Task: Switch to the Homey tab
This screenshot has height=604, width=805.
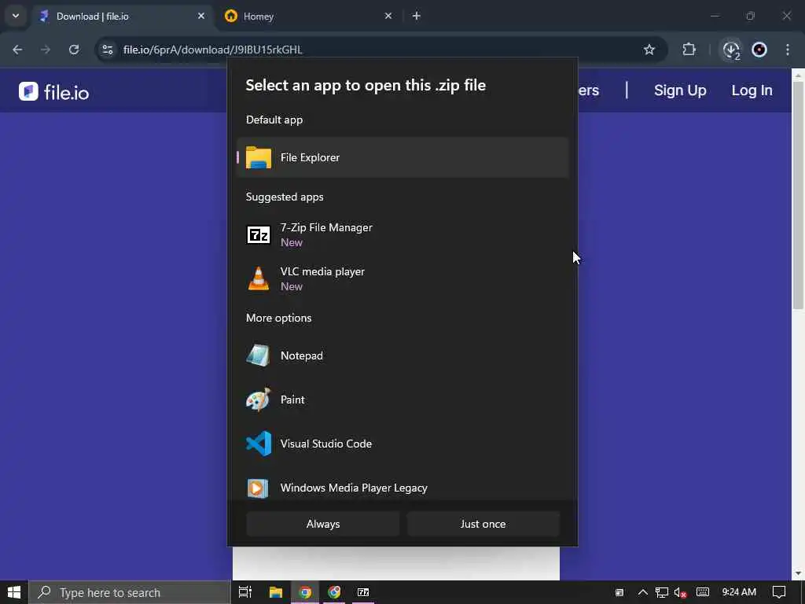Action: (x=310, y=17)
